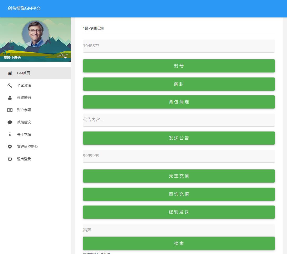Click the chat bubble icon for 反馈建议
Image resolution: width=287 pixels, height=254 pixels.
(x=10, y=122)
